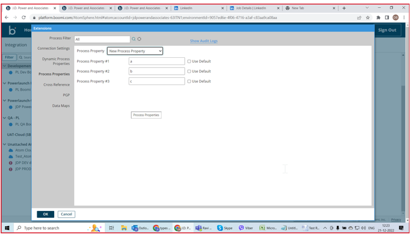Open the Show Audit Logs link
This screenshot has width=411, height=234.
(x=203, y=41)
